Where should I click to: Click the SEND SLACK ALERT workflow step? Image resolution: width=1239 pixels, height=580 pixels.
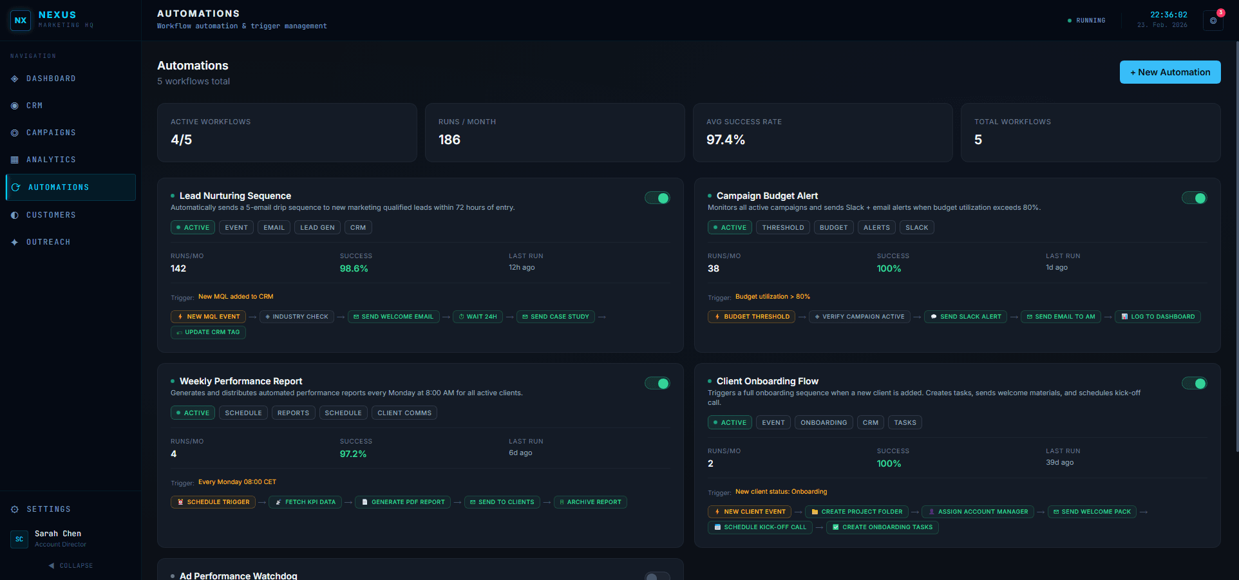pyautogui.click(x=965, y=316)
